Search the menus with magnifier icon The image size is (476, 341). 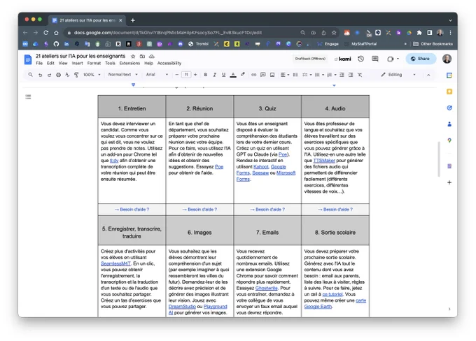(x=30, y=75)
